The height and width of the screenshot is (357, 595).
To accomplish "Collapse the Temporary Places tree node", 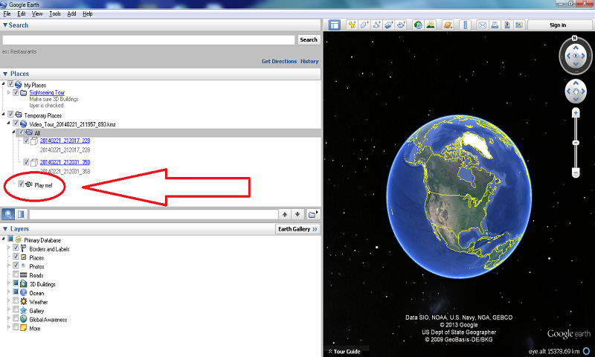I will (4, 115).
